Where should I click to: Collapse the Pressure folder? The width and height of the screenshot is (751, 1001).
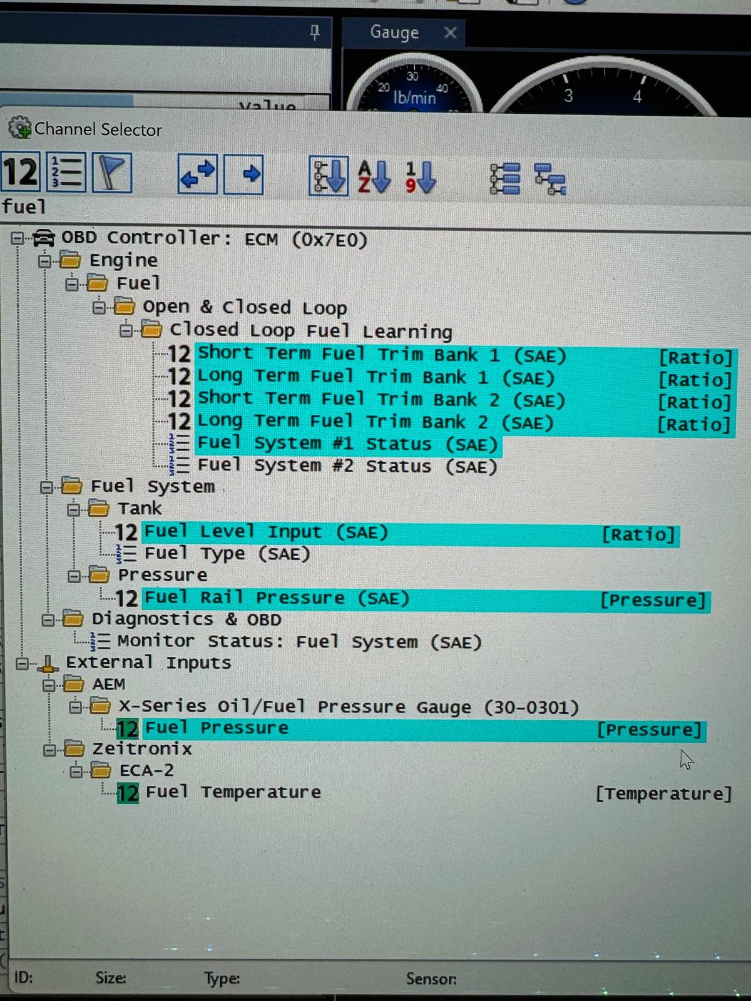[x=73, y=576]
